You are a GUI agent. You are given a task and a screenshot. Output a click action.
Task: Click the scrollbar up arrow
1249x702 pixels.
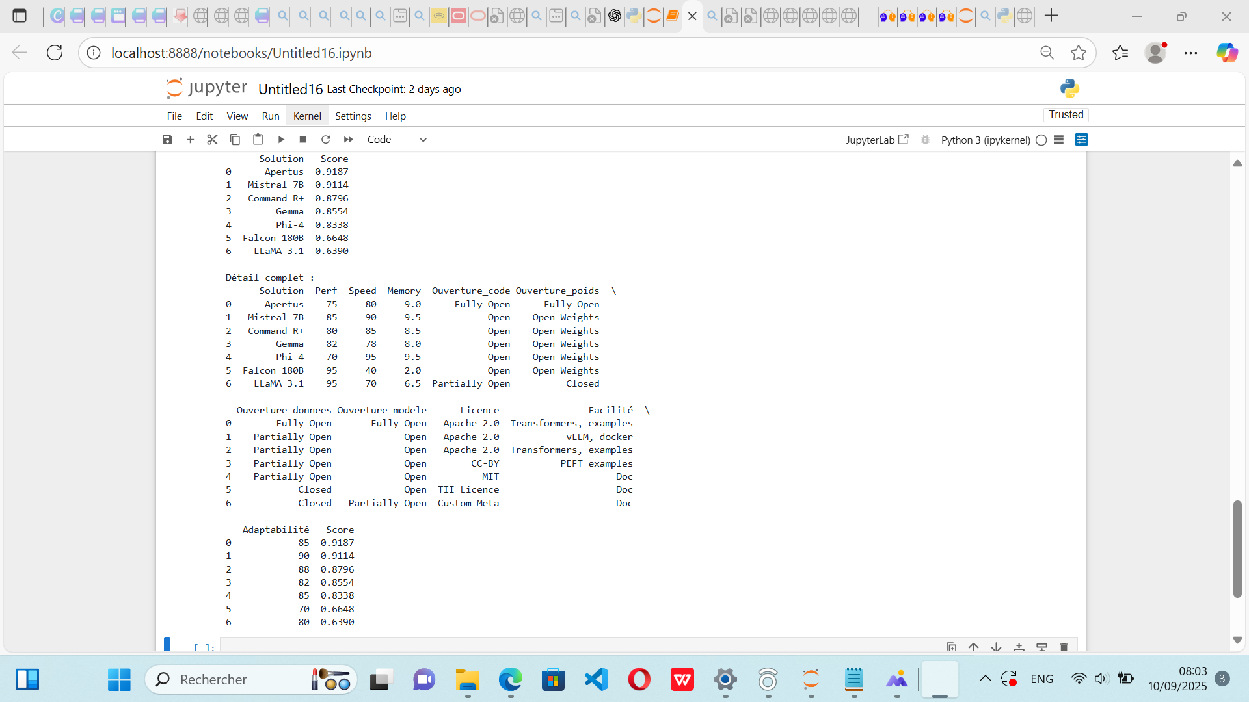pos(1237,163)
